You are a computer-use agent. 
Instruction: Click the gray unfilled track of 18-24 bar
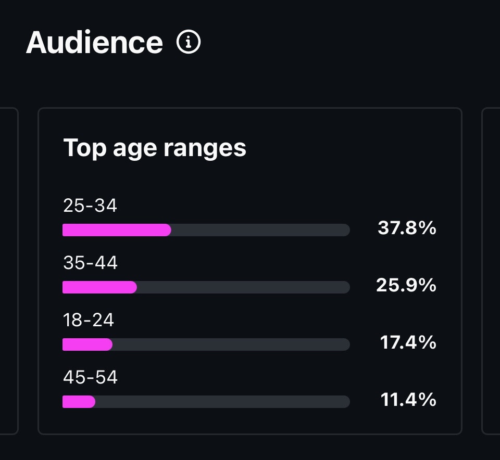(x=231, y=344)
